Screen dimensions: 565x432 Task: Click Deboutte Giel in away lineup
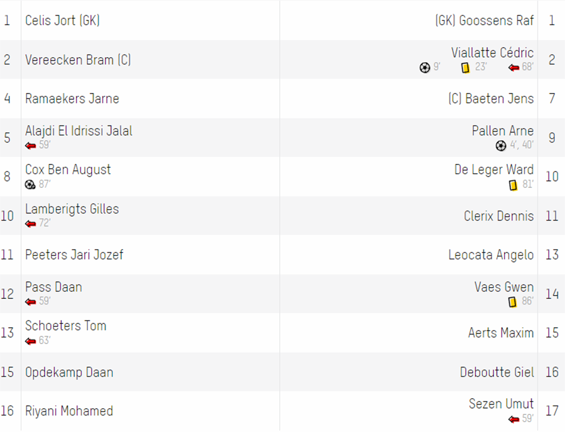[497, 372]
